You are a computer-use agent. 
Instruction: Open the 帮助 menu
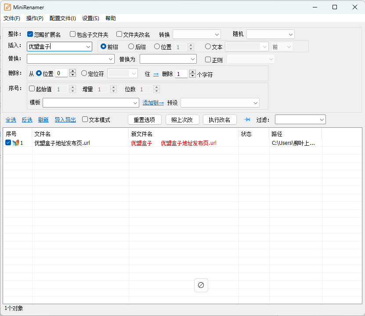(111, 18)
